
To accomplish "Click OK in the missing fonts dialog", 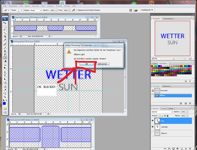I will (x=86, y=64).
